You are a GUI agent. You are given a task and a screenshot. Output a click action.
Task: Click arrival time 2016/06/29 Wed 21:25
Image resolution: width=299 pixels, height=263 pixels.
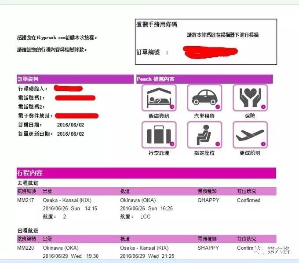point(147,256)
